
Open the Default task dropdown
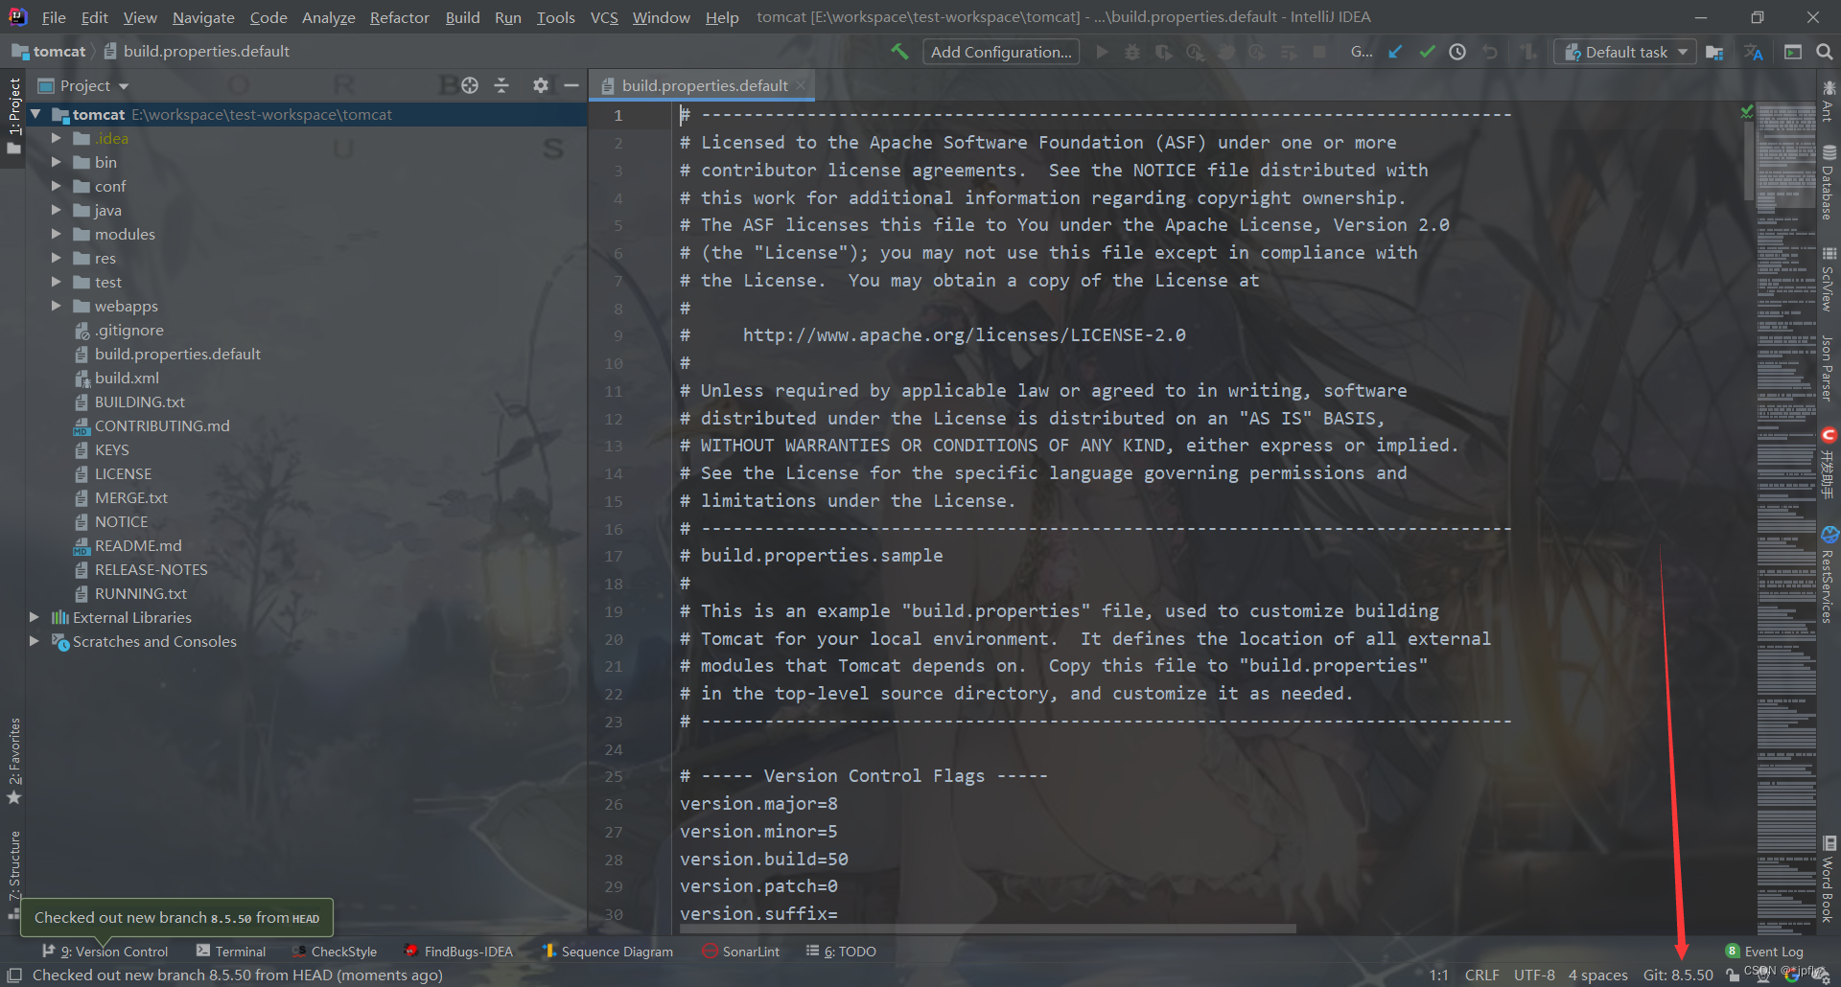[x=1625, y=52]
